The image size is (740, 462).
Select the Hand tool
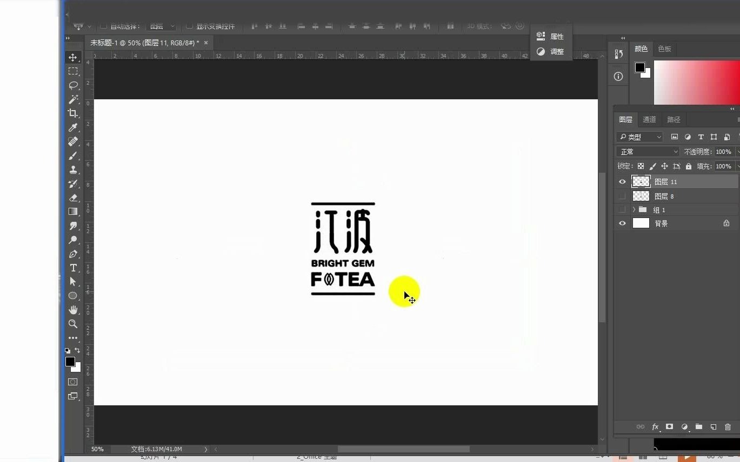click(73, 310)
